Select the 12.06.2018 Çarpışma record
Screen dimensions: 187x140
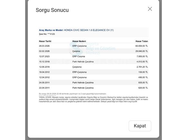(93, 67)
